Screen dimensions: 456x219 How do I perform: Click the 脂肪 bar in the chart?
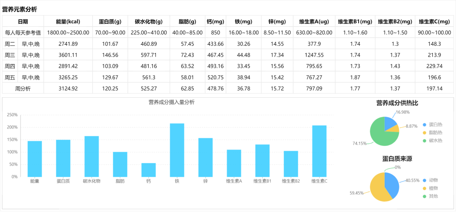120,164
